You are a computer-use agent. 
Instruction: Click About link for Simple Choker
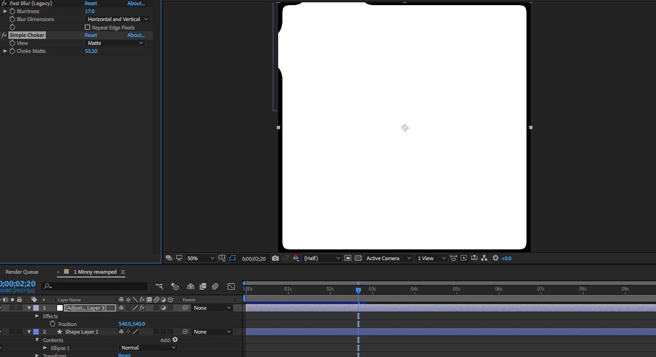coord(136,35)
